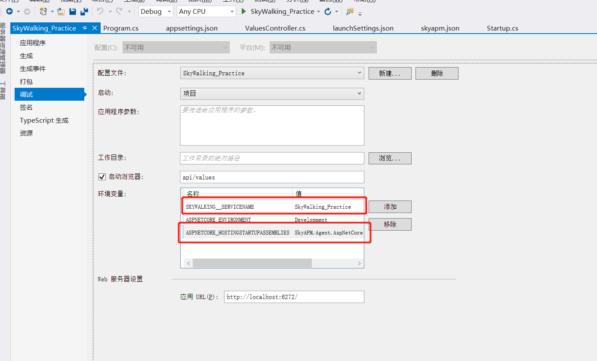Click the 移除 environment variable button
This screenshot has height=361, width=597.
click(x=390, y=225)
